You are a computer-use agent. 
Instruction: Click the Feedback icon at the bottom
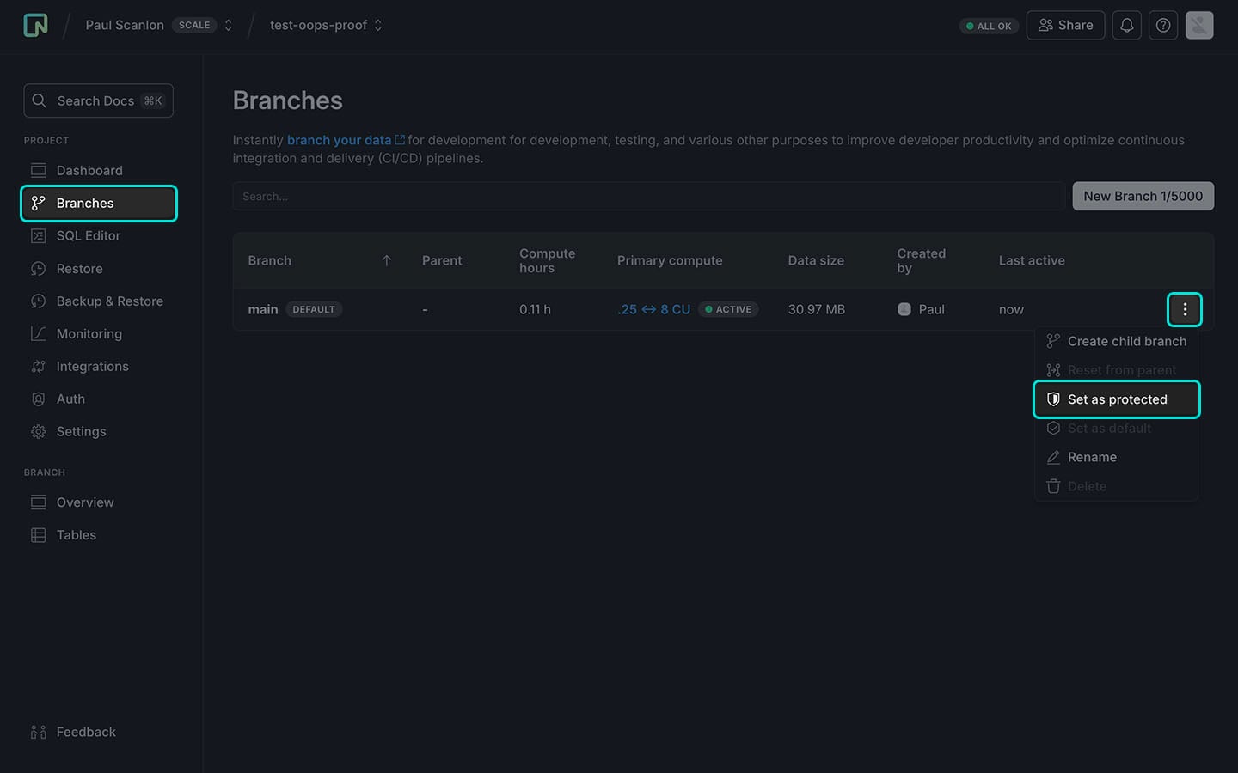[38, 731]
